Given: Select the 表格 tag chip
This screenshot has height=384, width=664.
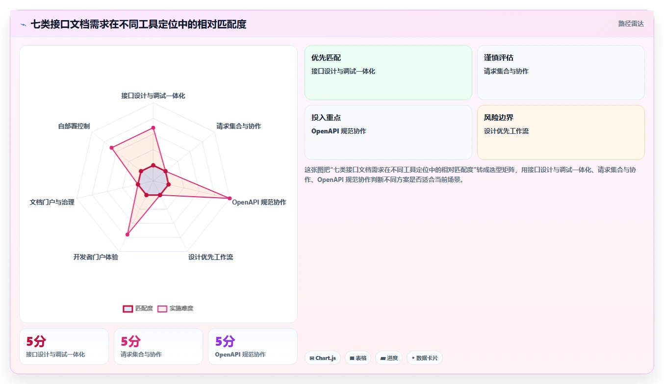Looking at the screenshot, I should pyautogui.click(x=358, y=358).
